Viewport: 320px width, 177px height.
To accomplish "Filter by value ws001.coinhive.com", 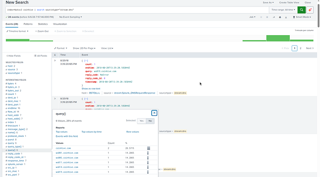I will point(67,153).
